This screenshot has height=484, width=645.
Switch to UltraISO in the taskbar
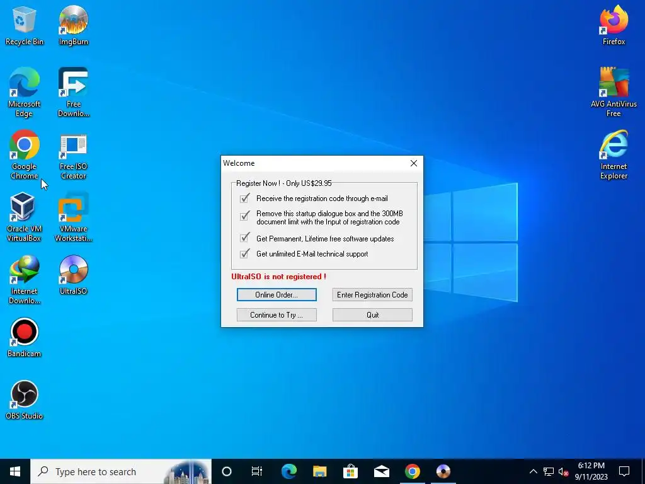pos(443,471)
